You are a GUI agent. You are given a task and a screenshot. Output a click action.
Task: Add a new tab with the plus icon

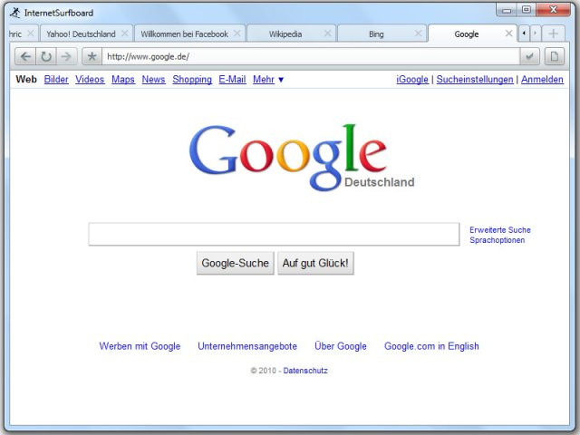554,34
